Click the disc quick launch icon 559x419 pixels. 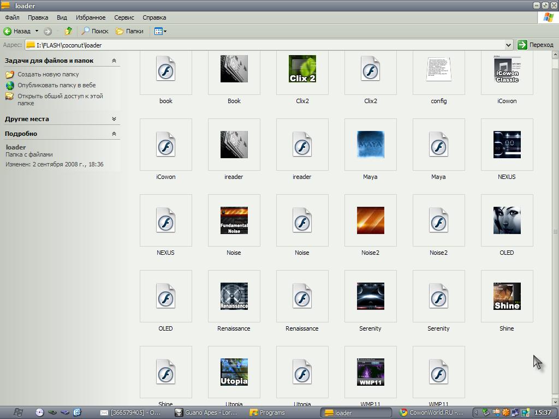pyautogui.click(x=39, y=412)
